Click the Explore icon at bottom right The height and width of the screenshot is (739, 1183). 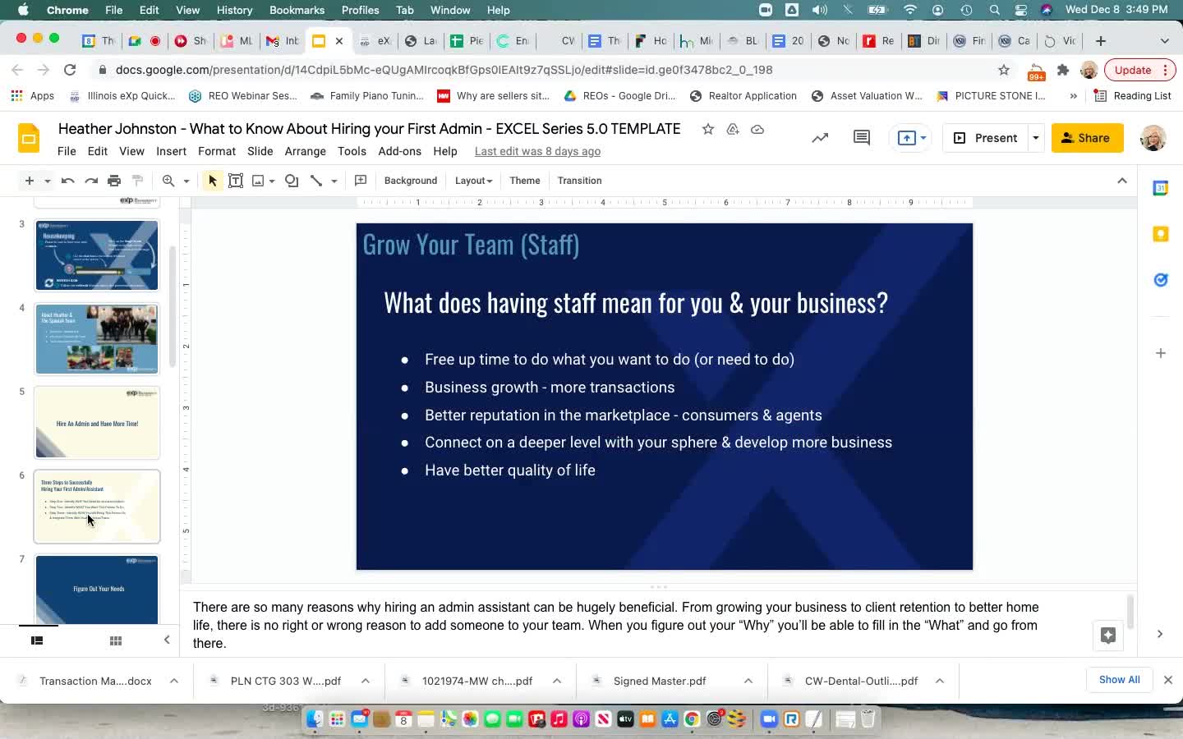tap(1108, 635)
